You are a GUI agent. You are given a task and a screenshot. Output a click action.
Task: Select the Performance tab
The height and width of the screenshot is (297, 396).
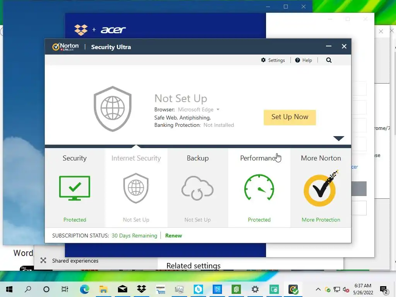pos(259,188)
